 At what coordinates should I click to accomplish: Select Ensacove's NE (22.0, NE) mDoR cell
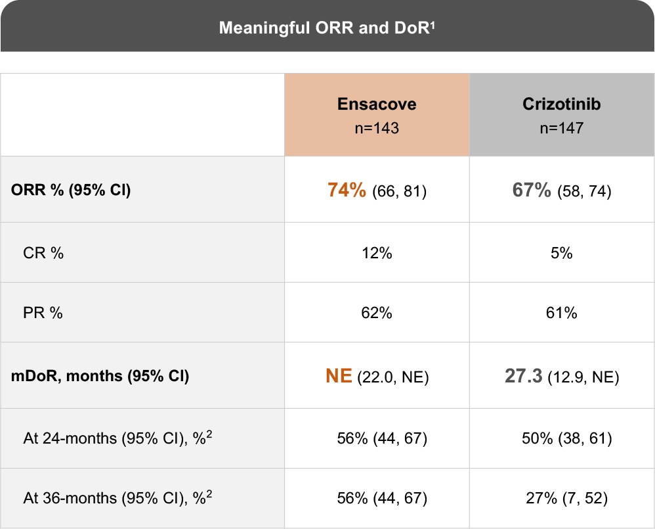click(377, 377)
